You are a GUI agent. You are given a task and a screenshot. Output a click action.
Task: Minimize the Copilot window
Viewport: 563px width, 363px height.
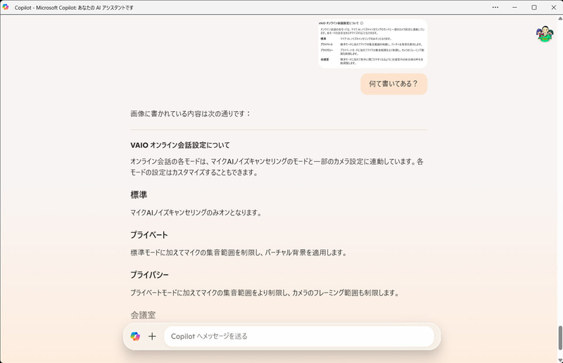[x=514, y=7]
